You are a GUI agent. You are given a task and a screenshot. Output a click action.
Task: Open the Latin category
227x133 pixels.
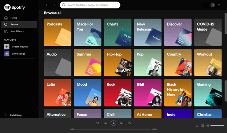tap(57, 93)
